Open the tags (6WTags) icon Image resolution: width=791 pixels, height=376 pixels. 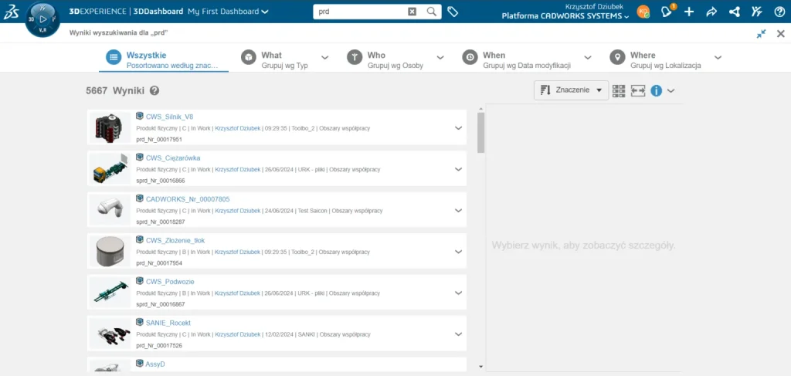453,12
